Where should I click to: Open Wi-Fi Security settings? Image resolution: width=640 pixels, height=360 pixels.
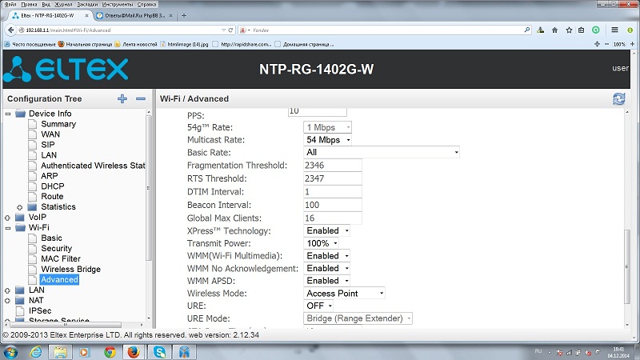[x=56, y=249]
